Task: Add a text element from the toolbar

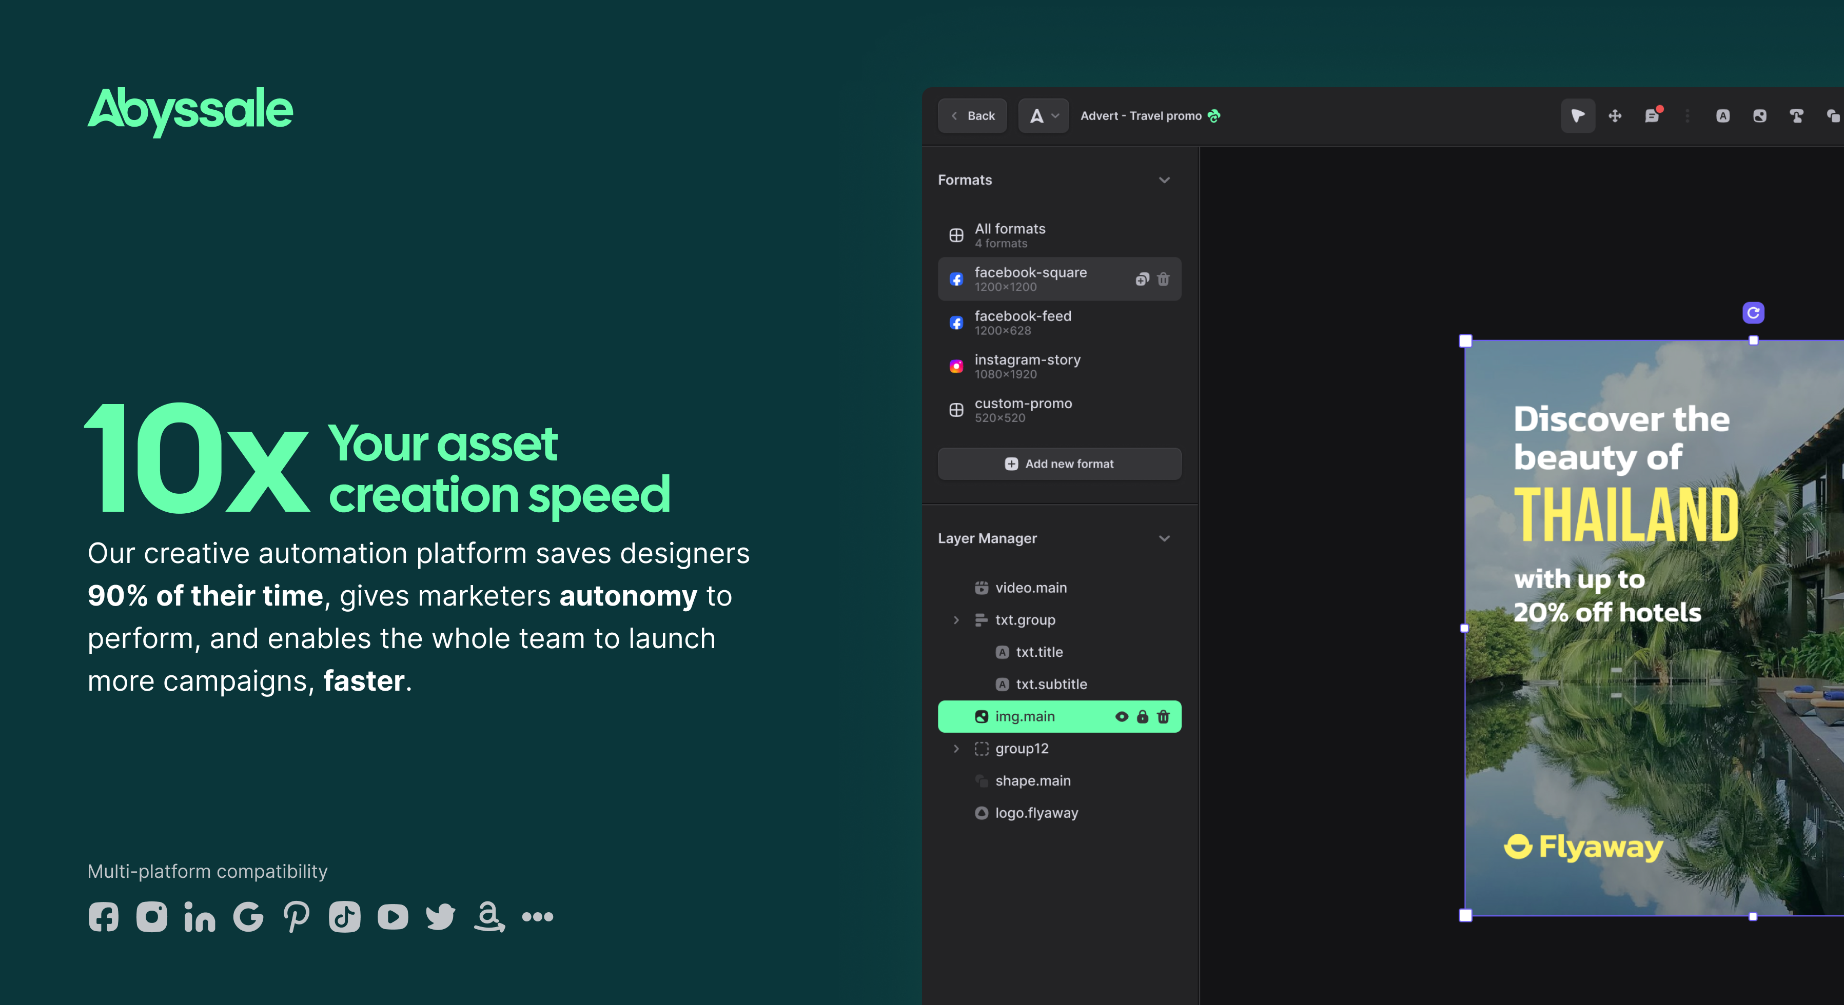Action: coord(1723,116)
